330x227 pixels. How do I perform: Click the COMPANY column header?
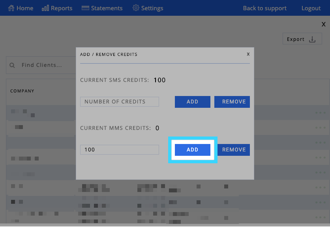[22, 91]
